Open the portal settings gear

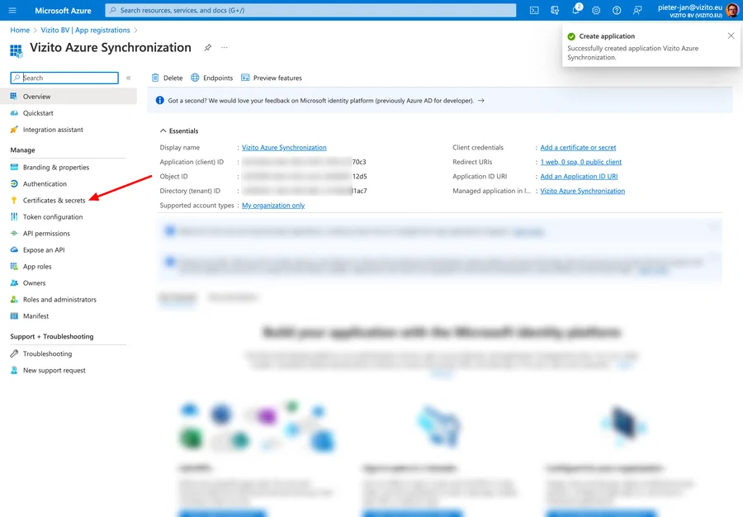tap(596, 10)
